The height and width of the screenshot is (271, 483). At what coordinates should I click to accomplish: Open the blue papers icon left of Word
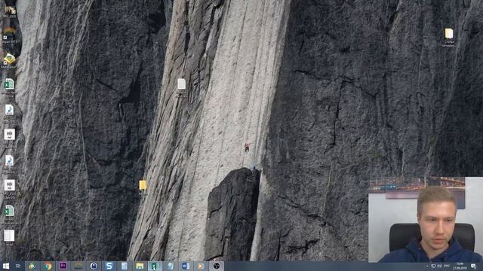coord(171,266)
